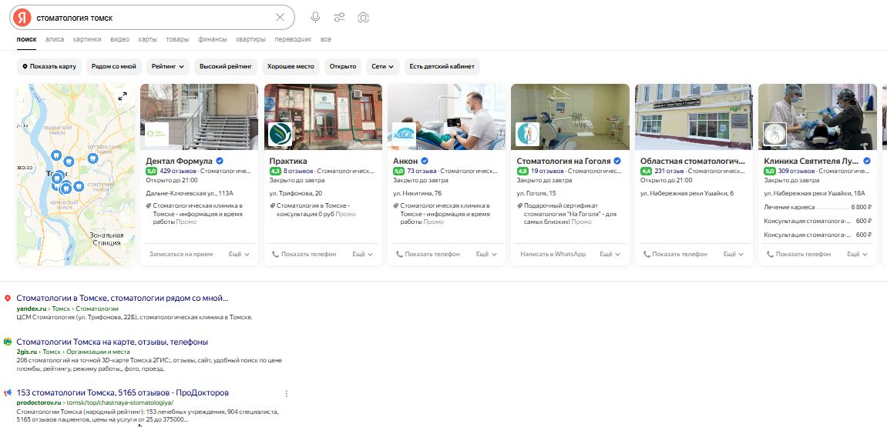Expand Ещё on Анкон card
887x427 pixels.
pyautogui.click(x=486, y=254)
